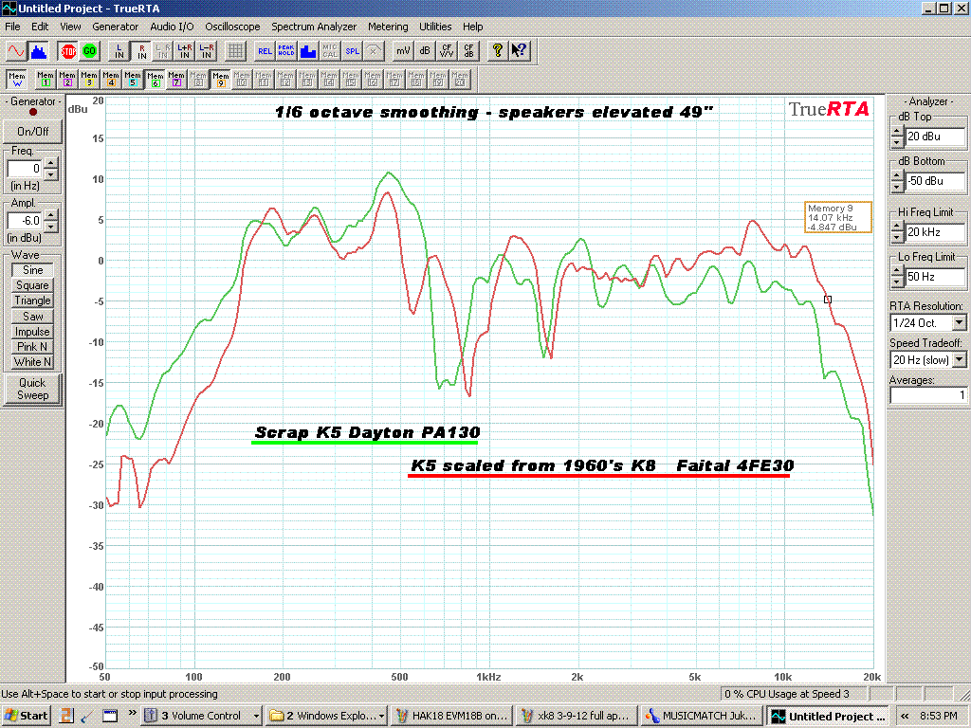Decrease generator amplitude with down arrow

coord(51,226)
